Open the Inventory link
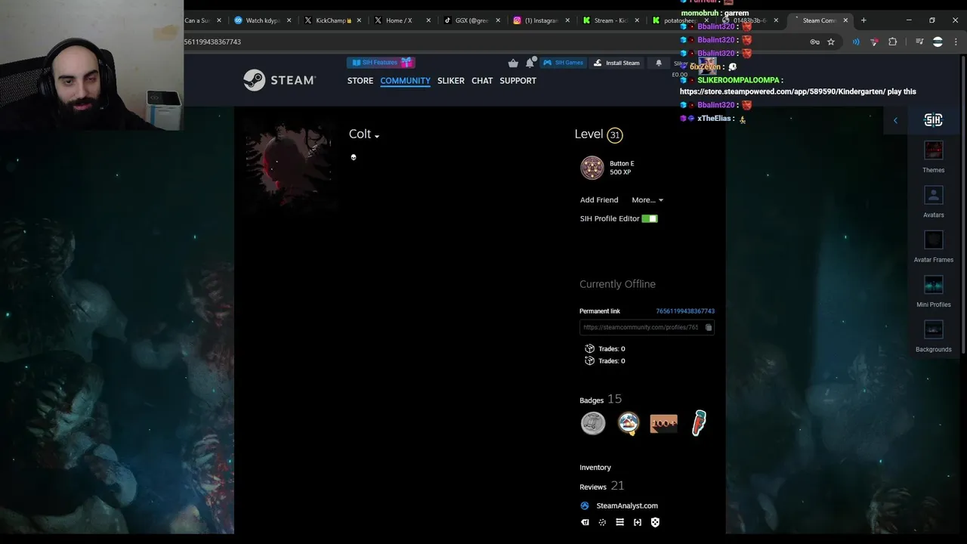Screen dimensions: 967x544 pyautogui.click(x=595, y=468)
